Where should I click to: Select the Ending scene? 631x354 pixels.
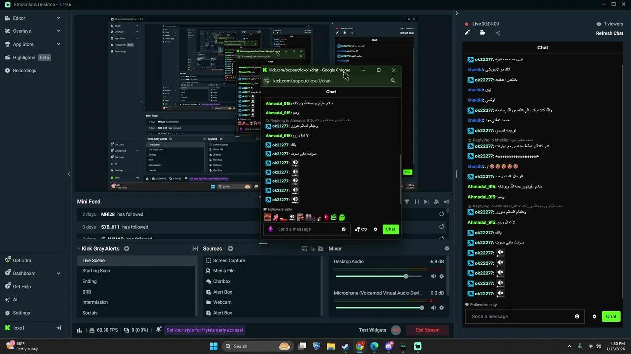coord(137,281)
